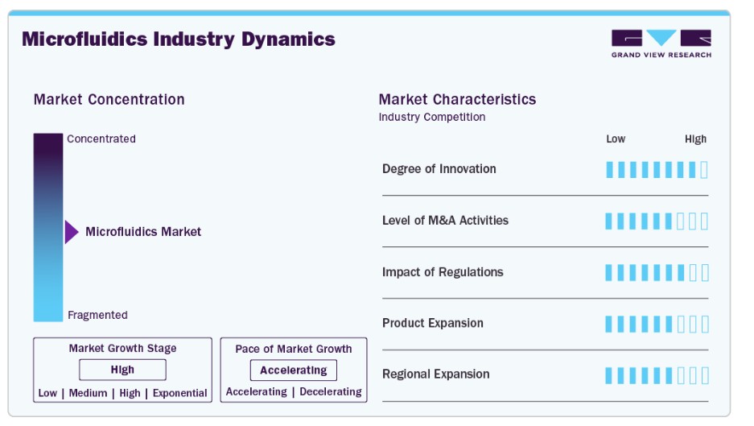
Task: Click the purple Microfluidics Market arrow marker
Action: 72,232
